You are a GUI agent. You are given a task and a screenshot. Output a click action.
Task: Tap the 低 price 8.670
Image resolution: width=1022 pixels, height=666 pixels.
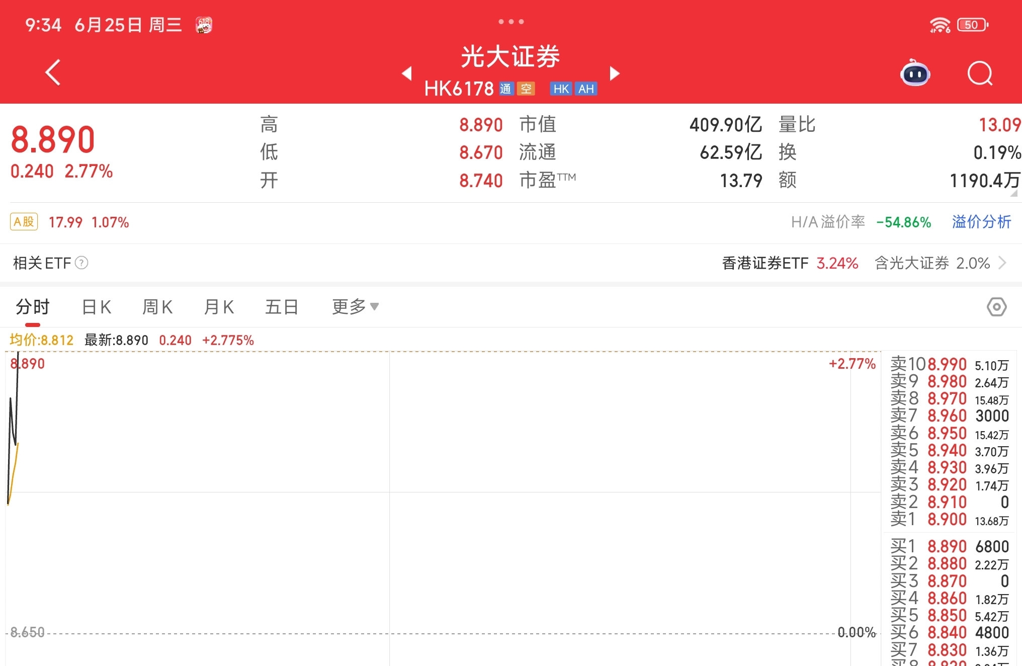tap(481, 152)
